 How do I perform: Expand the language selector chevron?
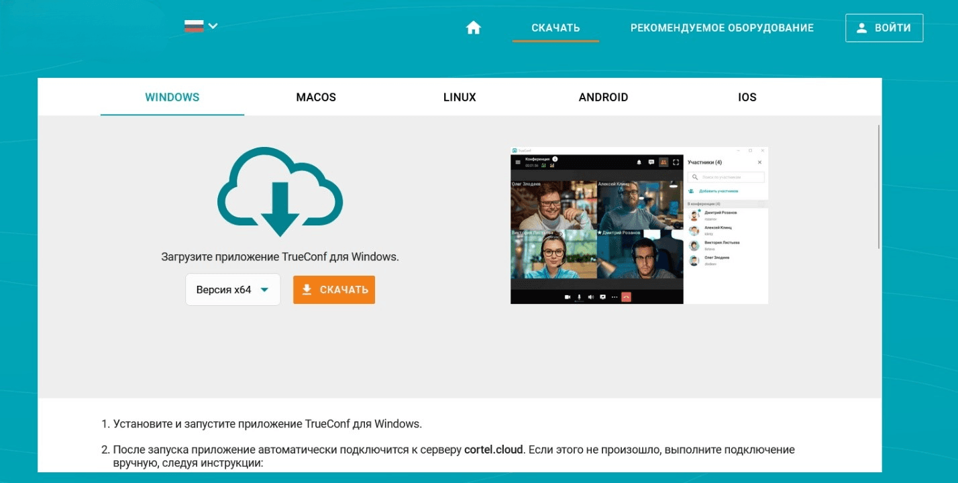pos(213,26)
